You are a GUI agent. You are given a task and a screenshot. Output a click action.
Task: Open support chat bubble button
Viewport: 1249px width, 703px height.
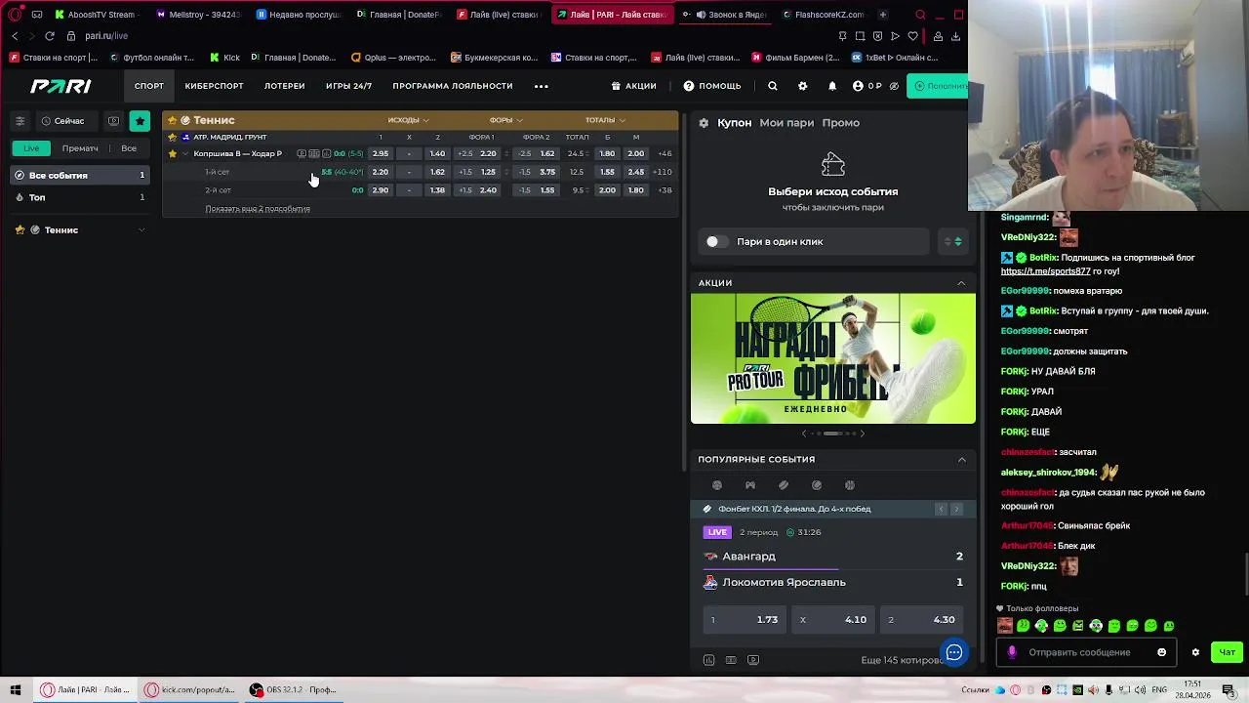[954, 652]
